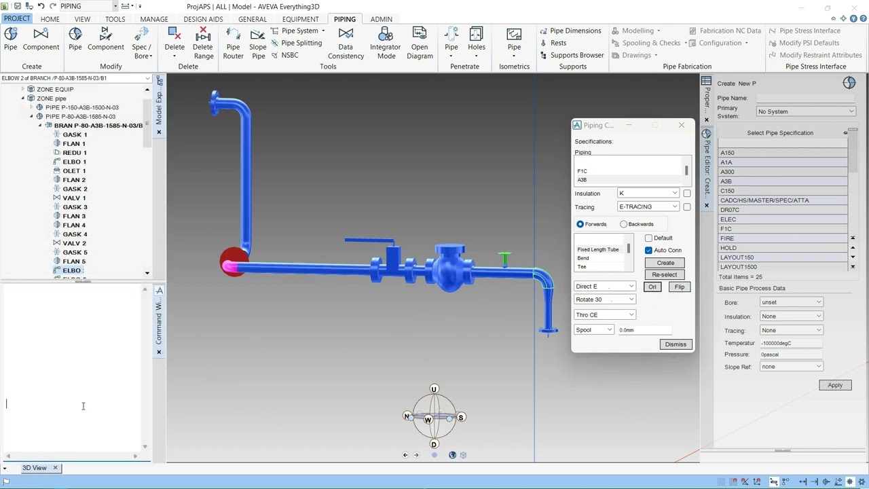Click Fabrication NC Data command

click(724, 31)
